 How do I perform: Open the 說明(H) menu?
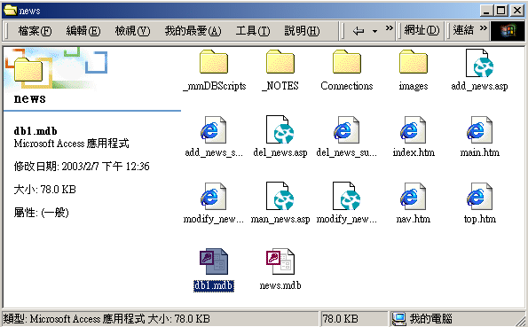(x=302, y=31)
